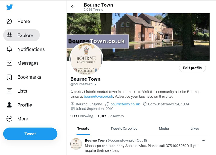Open the three-dot menu on Oct 18 tweet

click(x=203, y=141)
